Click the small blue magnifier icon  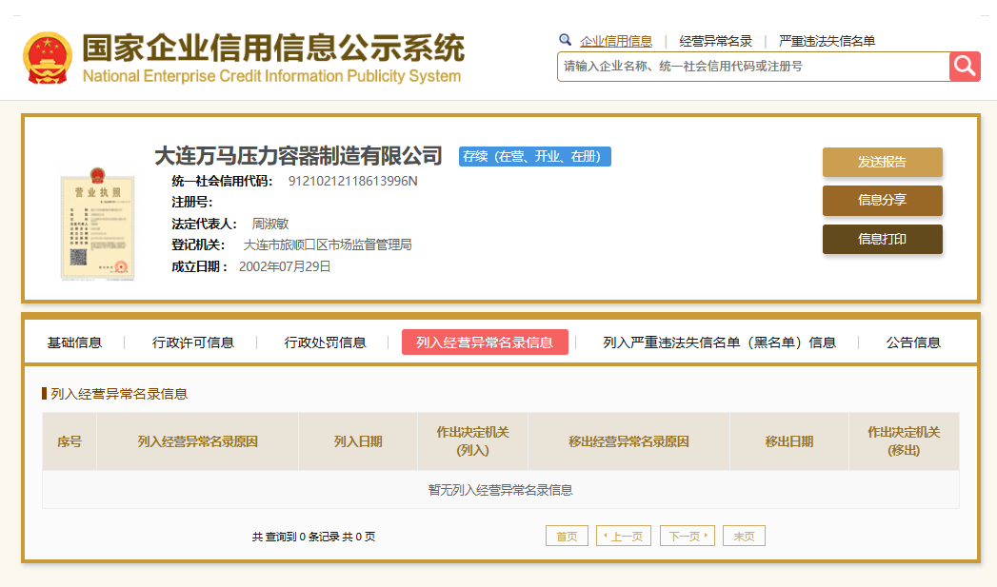(565, 40)
